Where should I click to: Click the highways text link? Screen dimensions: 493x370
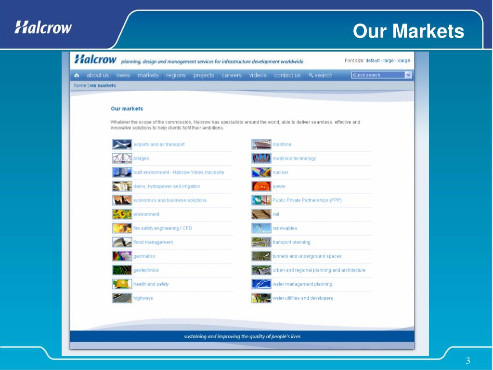143,298
